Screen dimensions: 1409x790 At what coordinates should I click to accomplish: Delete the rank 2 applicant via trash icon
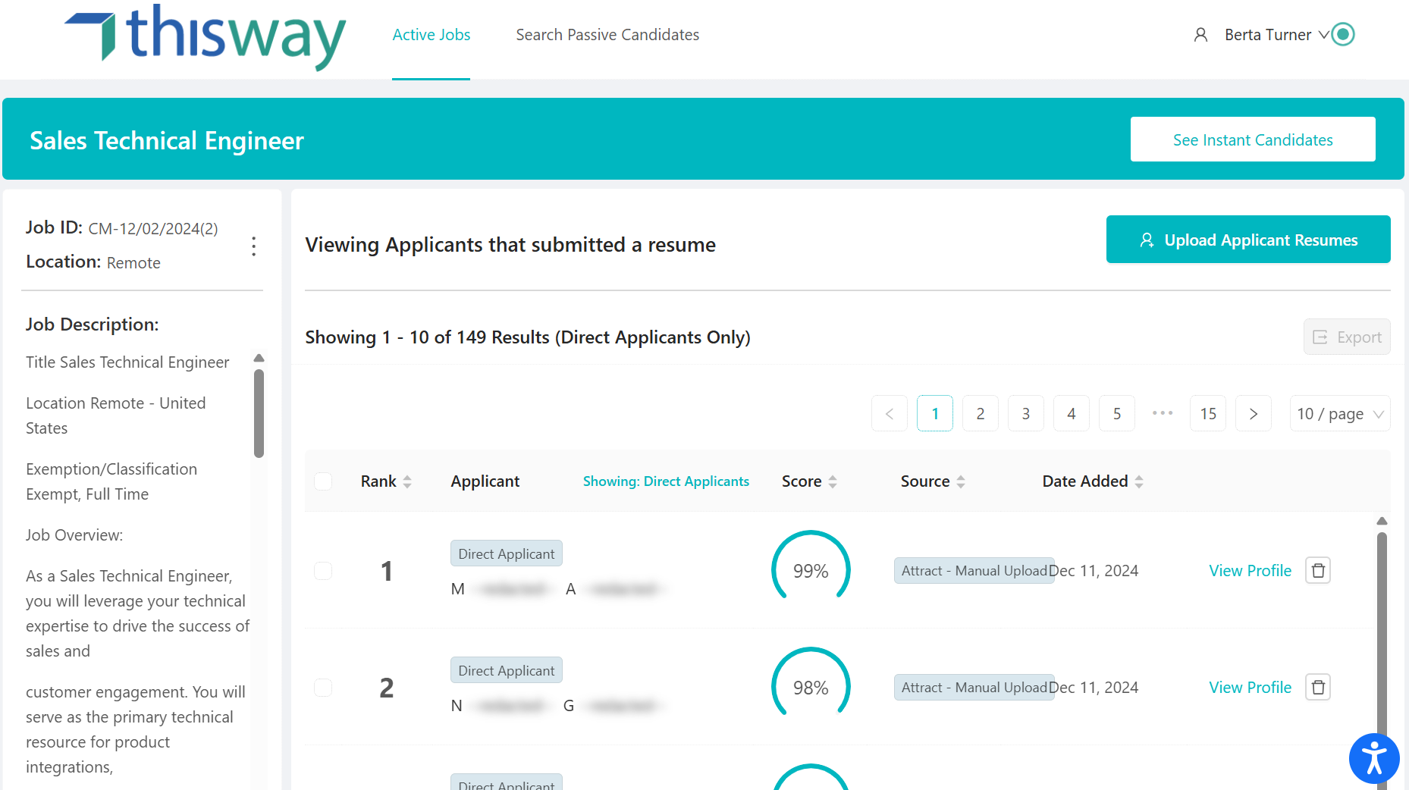tap(1318, 687)
